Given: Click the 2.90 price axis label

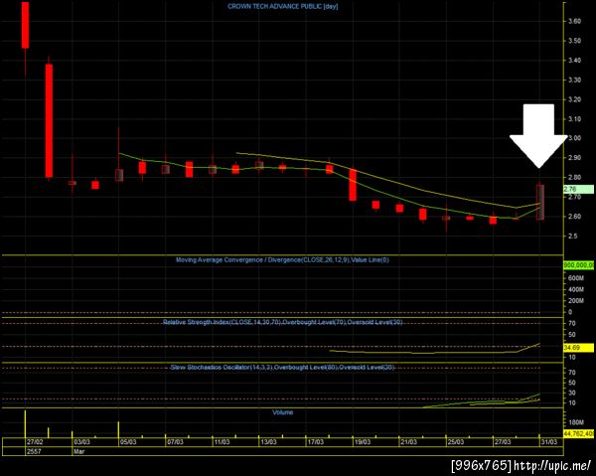Looking at the screenshot, I should 574,158.
